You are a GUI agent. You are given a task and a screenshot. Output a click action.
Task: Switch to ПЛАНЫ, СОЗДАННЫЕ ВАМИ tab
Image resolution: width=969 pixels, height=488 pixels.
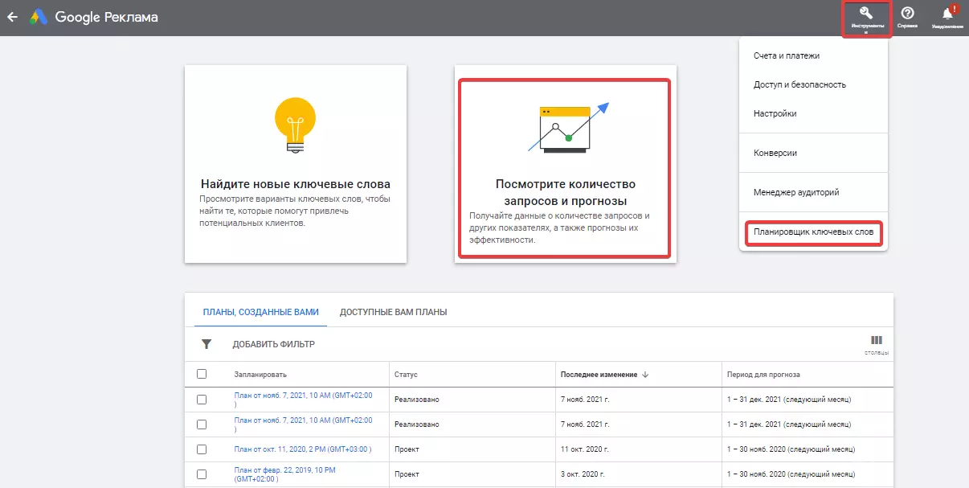(x=260, y=312)
